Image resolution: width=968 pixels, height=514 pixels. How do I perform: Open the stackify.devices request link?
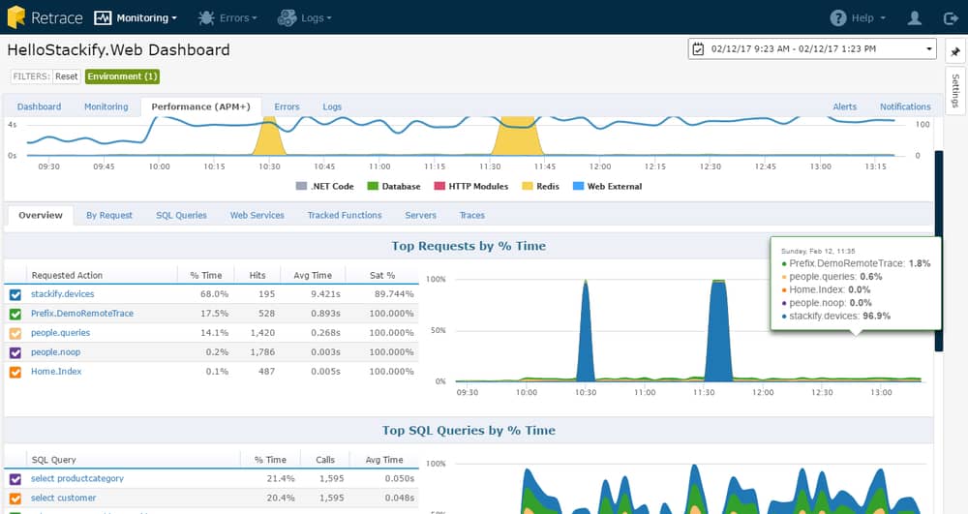pos(62,293)
